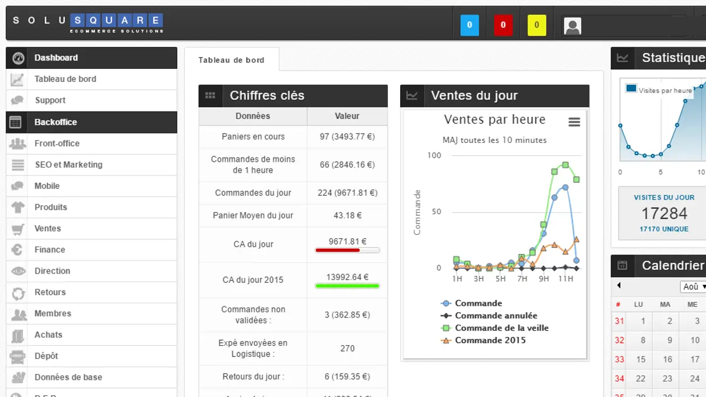Click the chart icon beside Ventes du jour
Image resolution: width=706 pixels, height=397 pixels.
tap(412, 96)
